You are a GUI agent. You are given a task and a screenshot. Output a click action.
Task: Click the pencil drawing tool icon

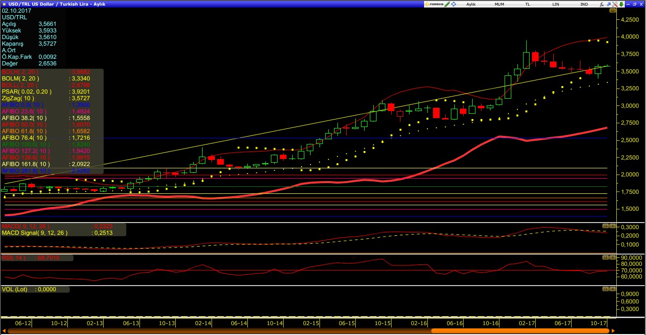pos(447,4)
